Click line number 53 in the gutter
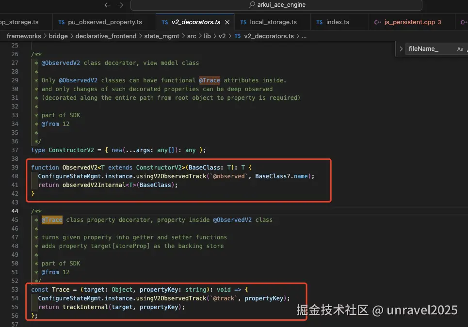468x327 pixels. tap(15, 289)
